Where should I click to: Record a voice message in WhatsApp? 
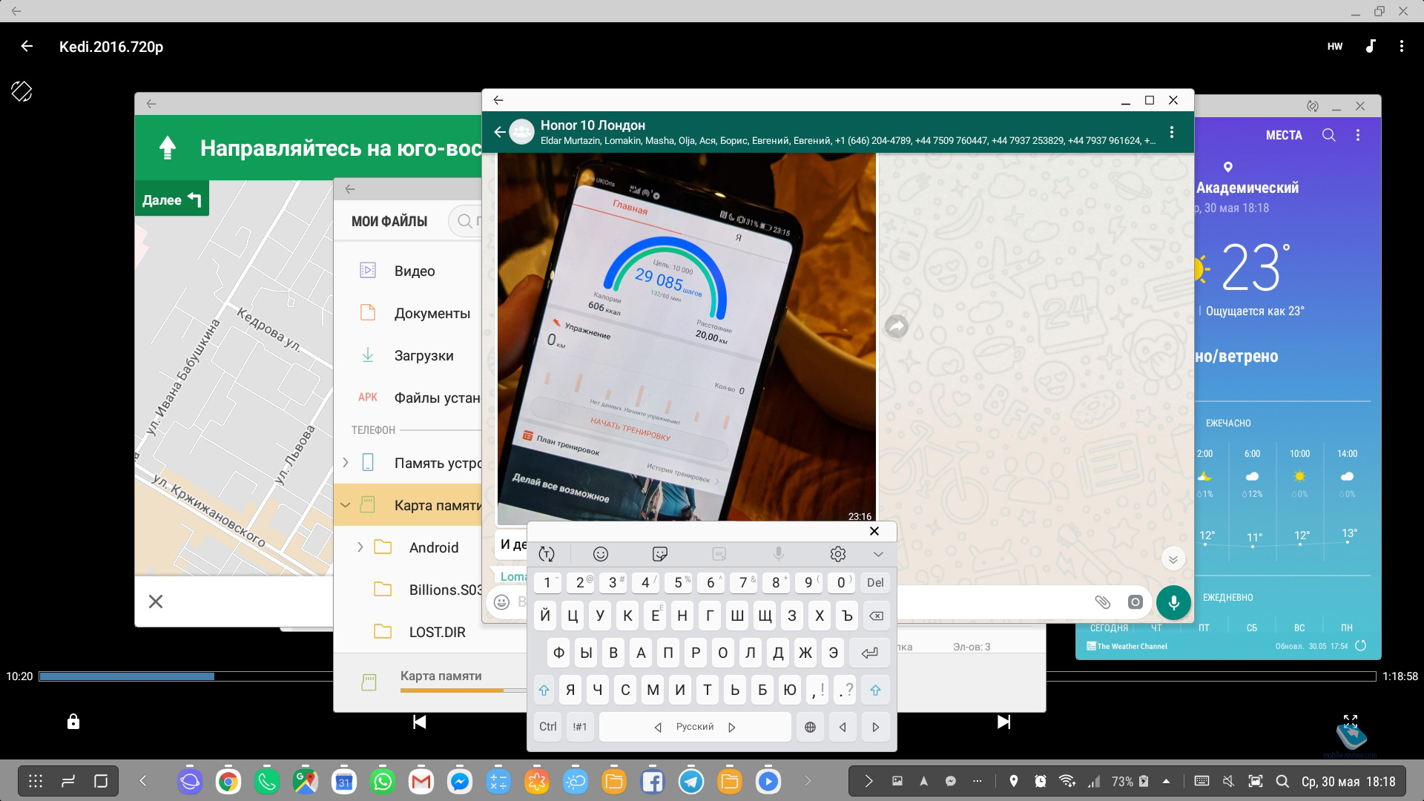tap(1173, 602)
